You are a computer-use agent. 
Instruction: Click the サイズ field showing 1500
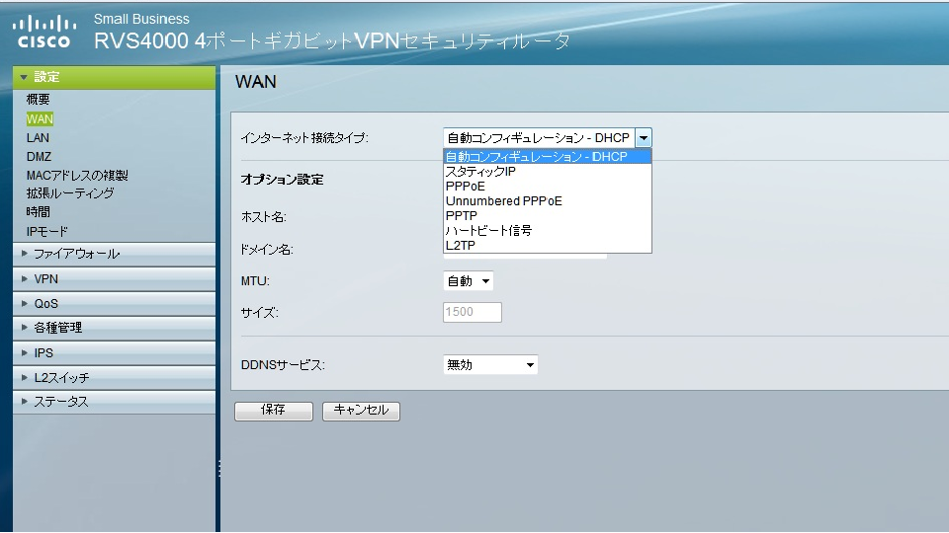point(473,312)
